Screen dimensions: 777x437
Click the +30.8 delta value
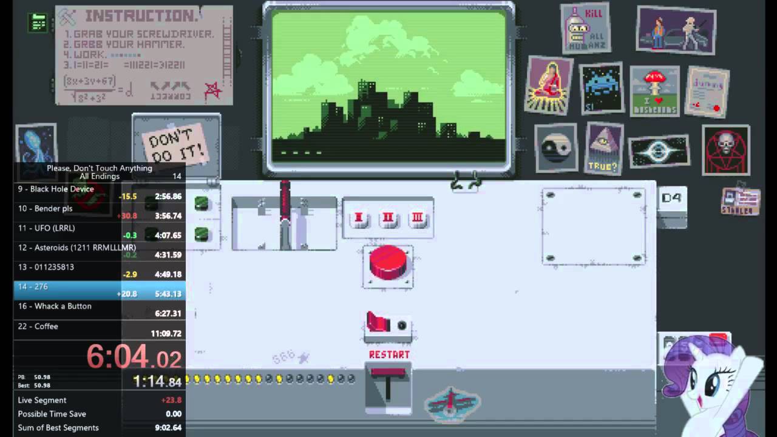[127, 216]
